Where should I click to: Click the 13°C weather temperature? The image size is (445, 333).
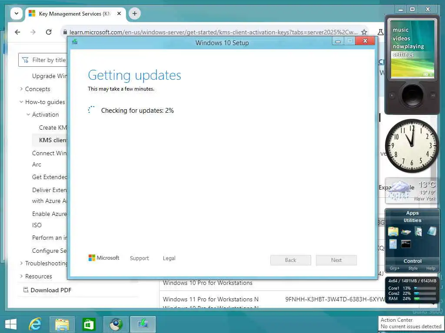point(427,185)
